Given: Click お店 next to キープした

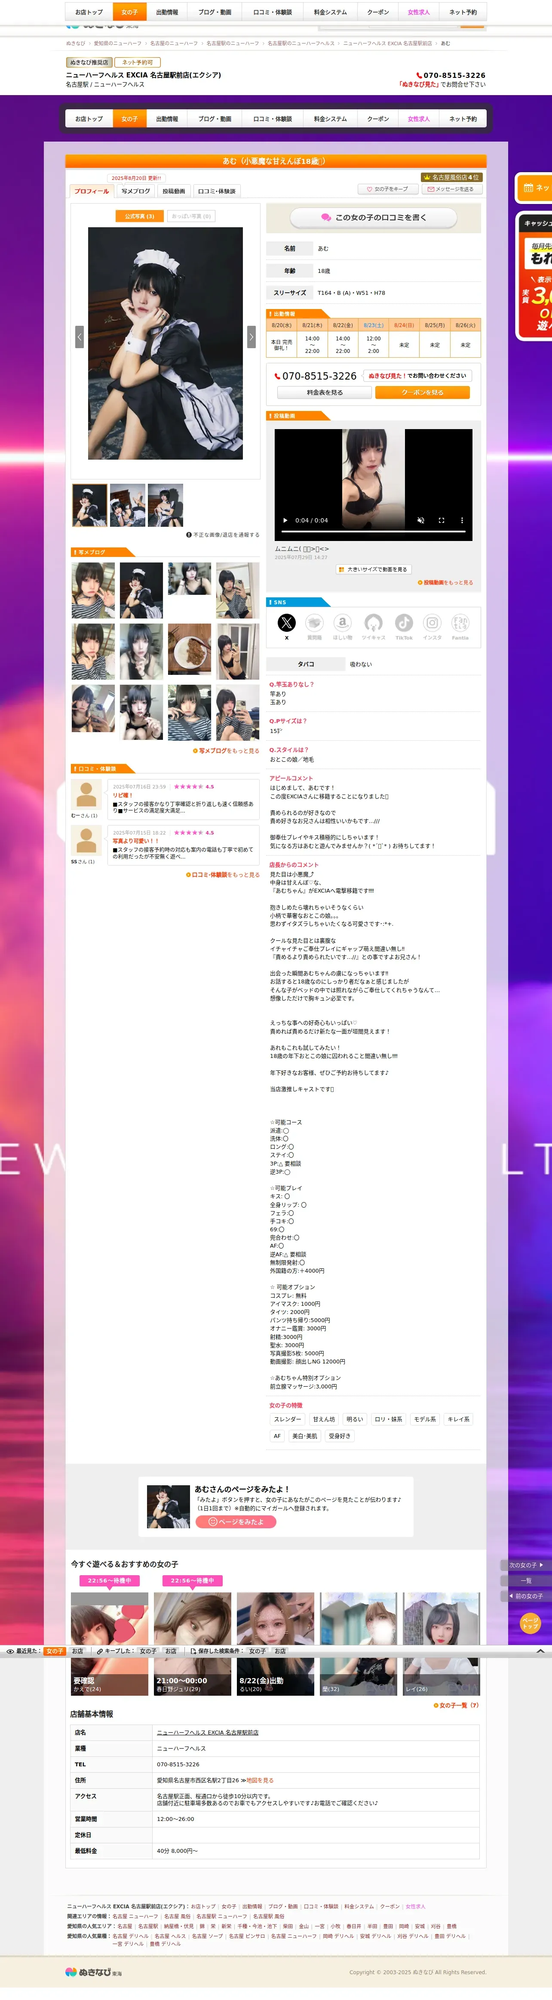Looking at the screenshot, I should [171, 1651].
